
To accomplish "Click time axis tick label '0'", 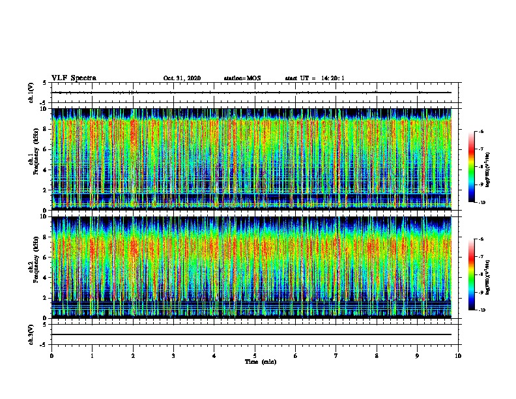I will (x=51, y=356).
